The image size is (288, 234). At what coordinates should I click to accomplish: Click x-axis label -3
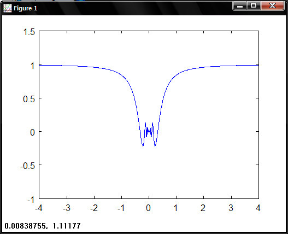(67, 208)
